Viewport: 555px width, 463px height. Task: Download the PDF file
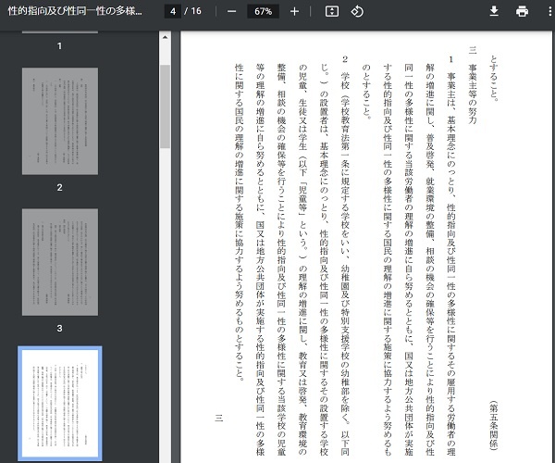click(494, 11)
